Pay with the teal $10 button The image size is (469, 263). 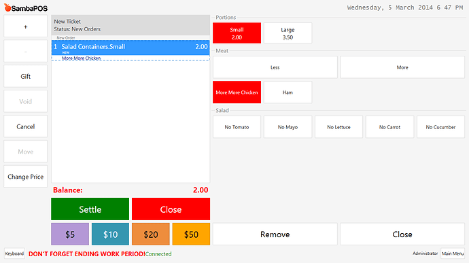coord(110,234)
